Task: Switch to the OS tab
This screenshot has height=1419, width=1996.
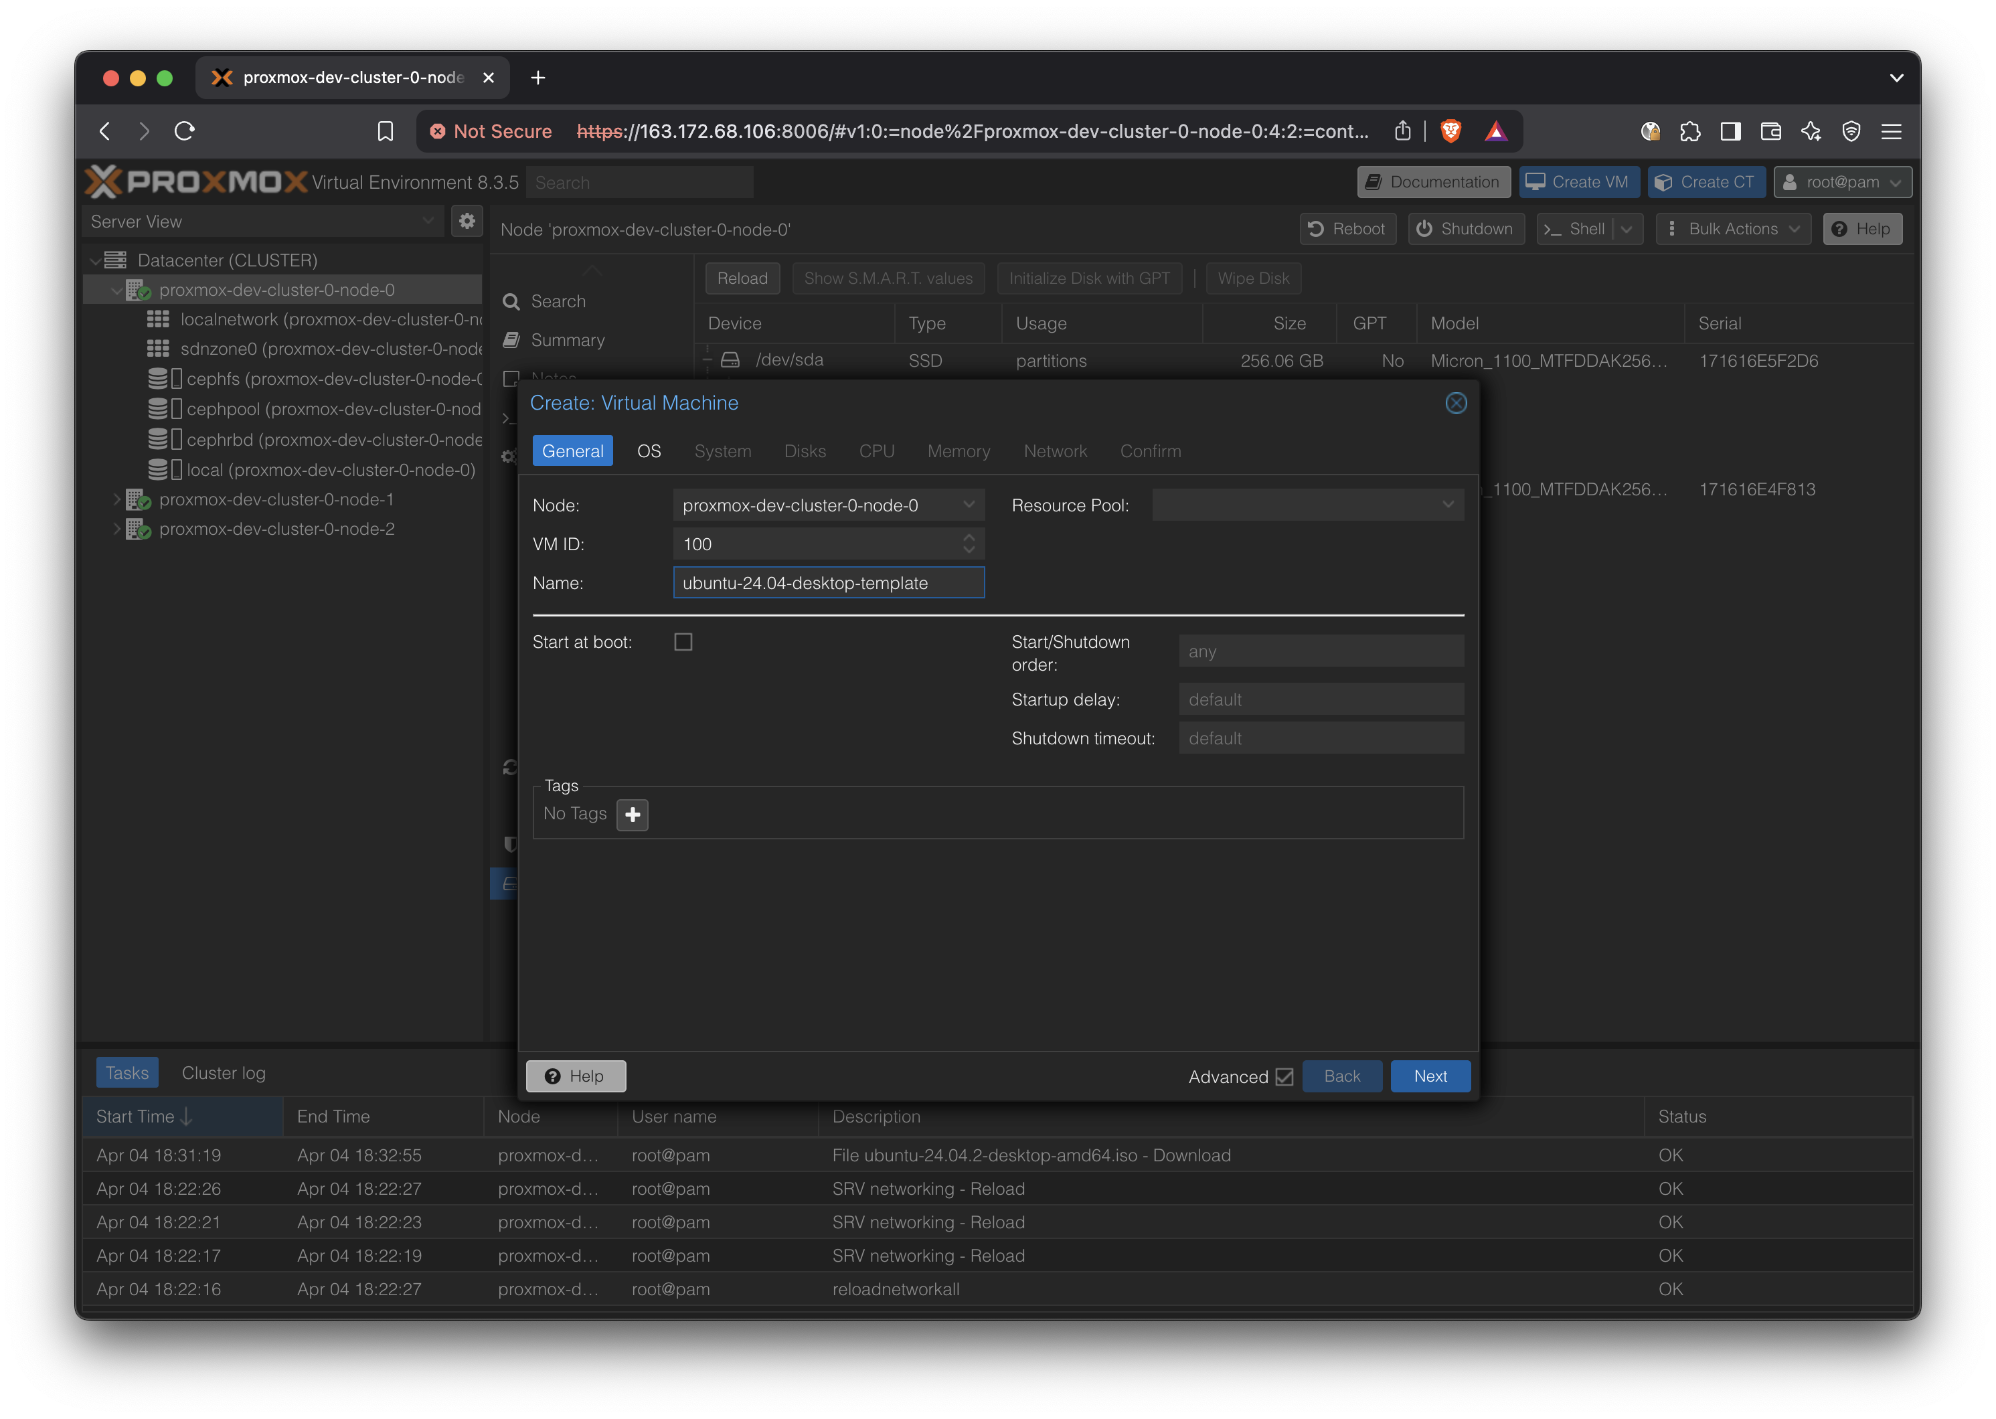Action: [x=648, y=451]
